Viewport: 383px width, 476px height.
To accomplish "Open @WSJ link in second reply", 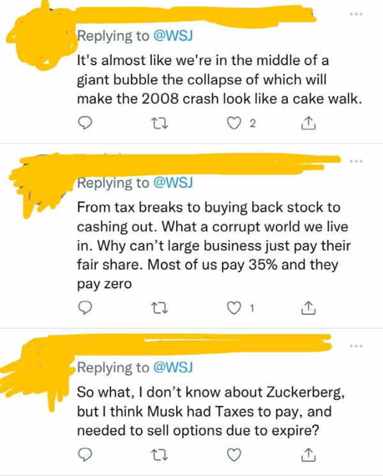I will [172, 183].
